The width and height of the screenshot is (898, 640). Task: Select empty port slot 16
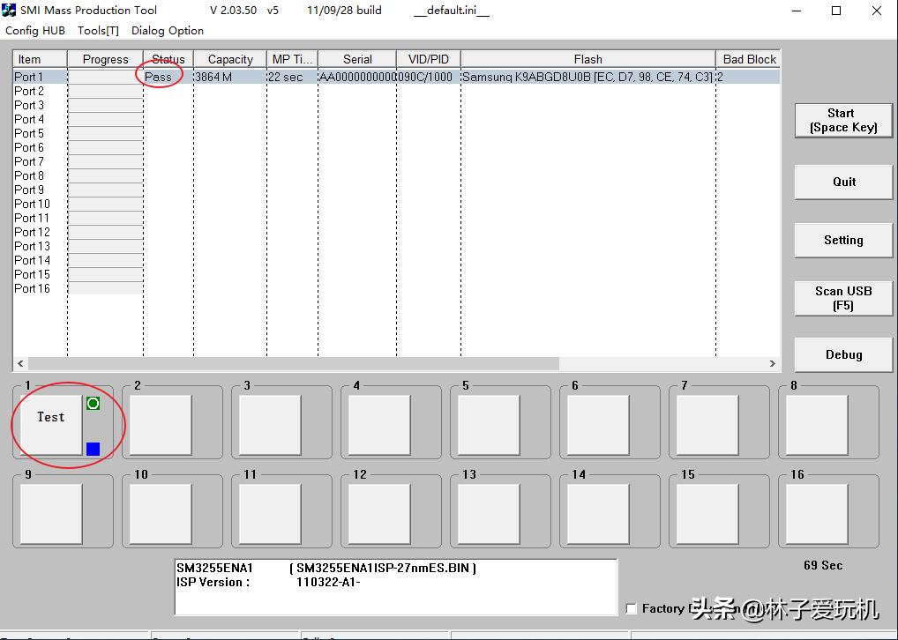point(817,514)
